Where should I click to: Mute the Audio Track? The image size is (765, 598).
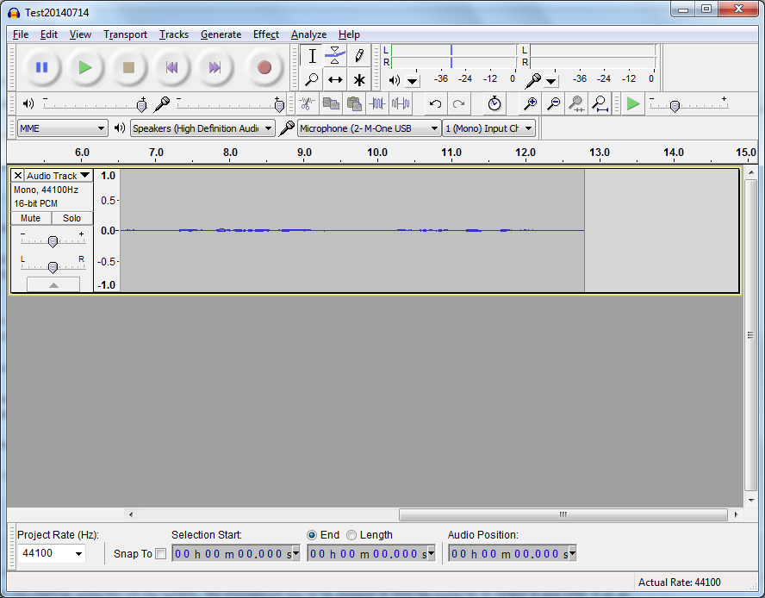pos(31,218)
